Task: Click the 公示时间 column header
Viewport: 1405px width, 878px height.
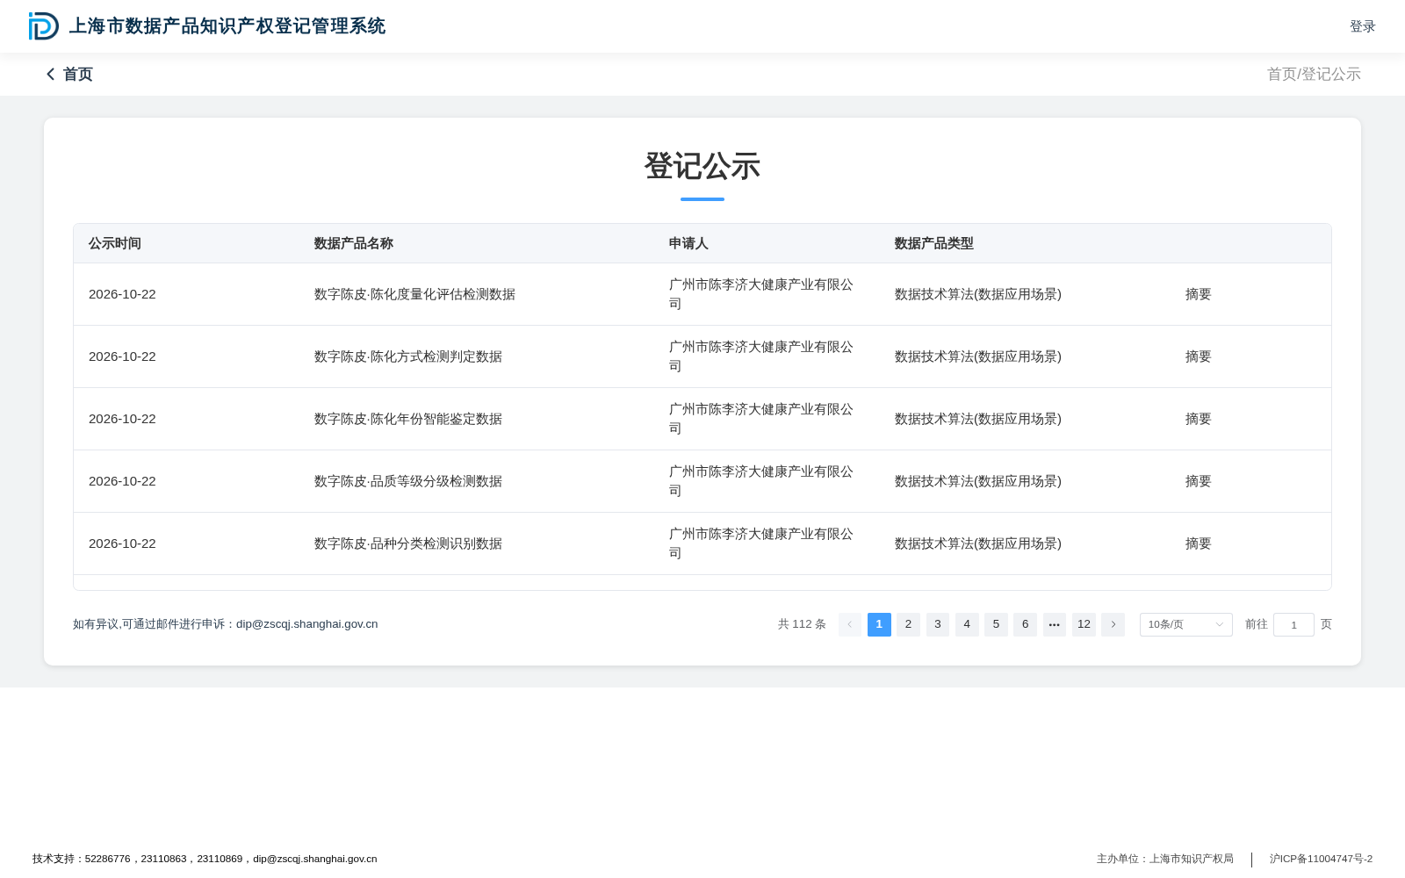Action: [115, 243]
